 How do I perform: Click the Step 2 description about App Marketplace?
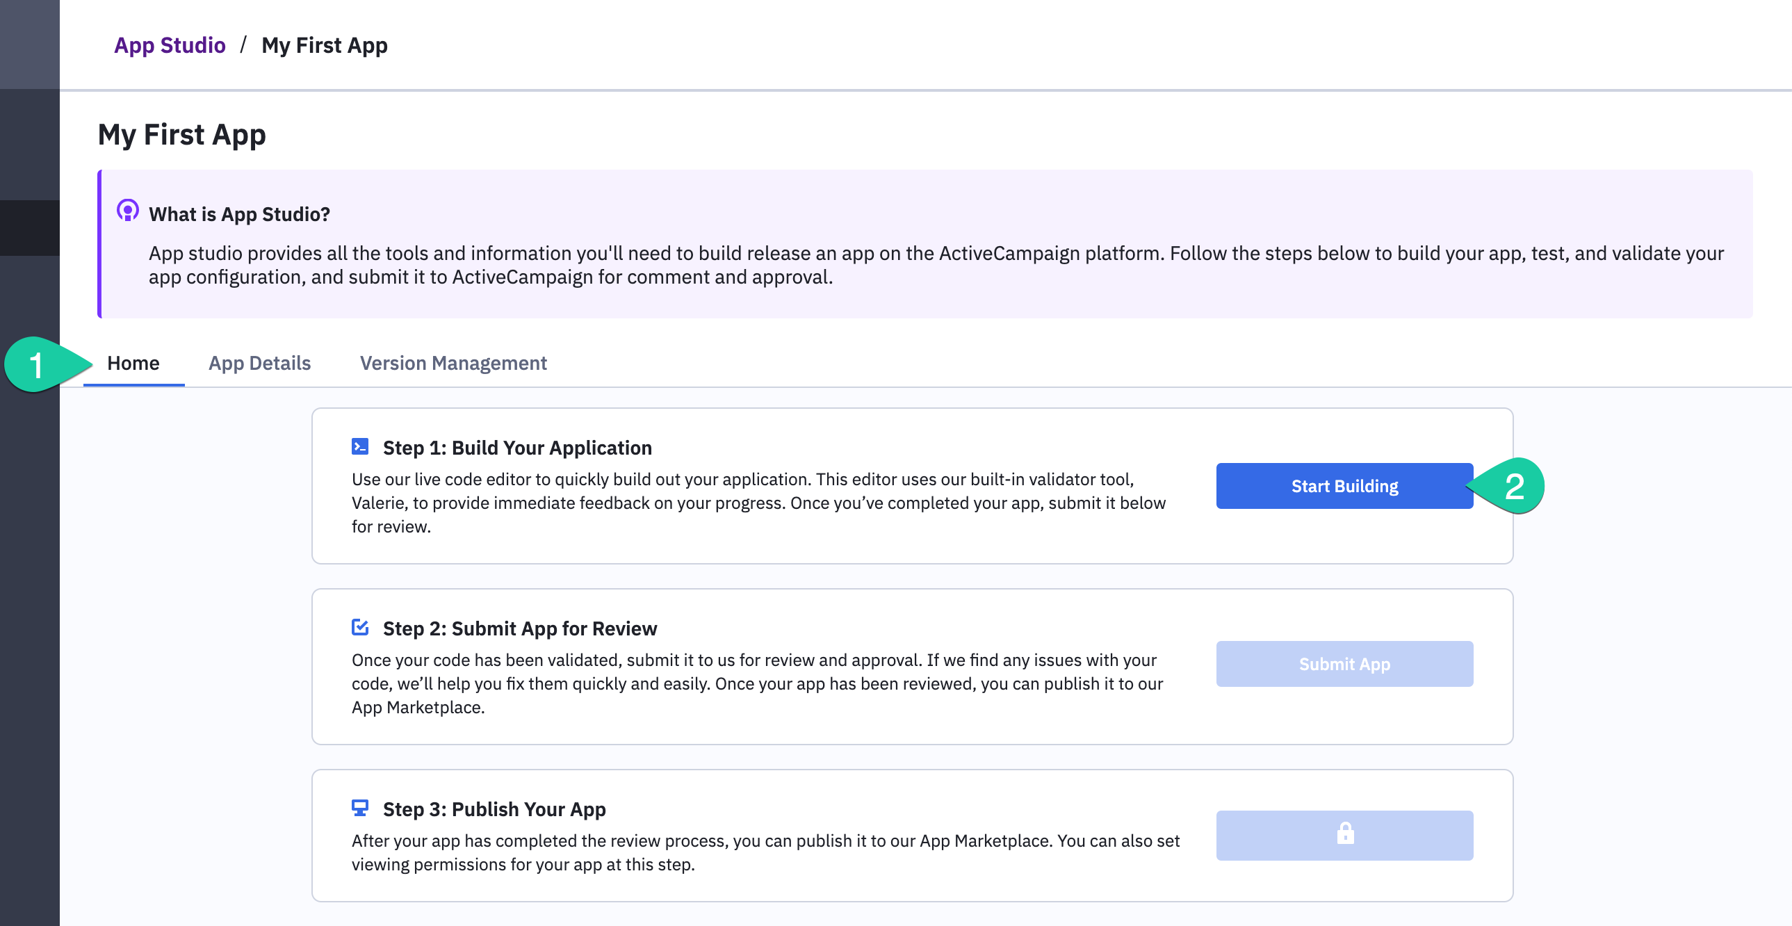pos(757,684)
